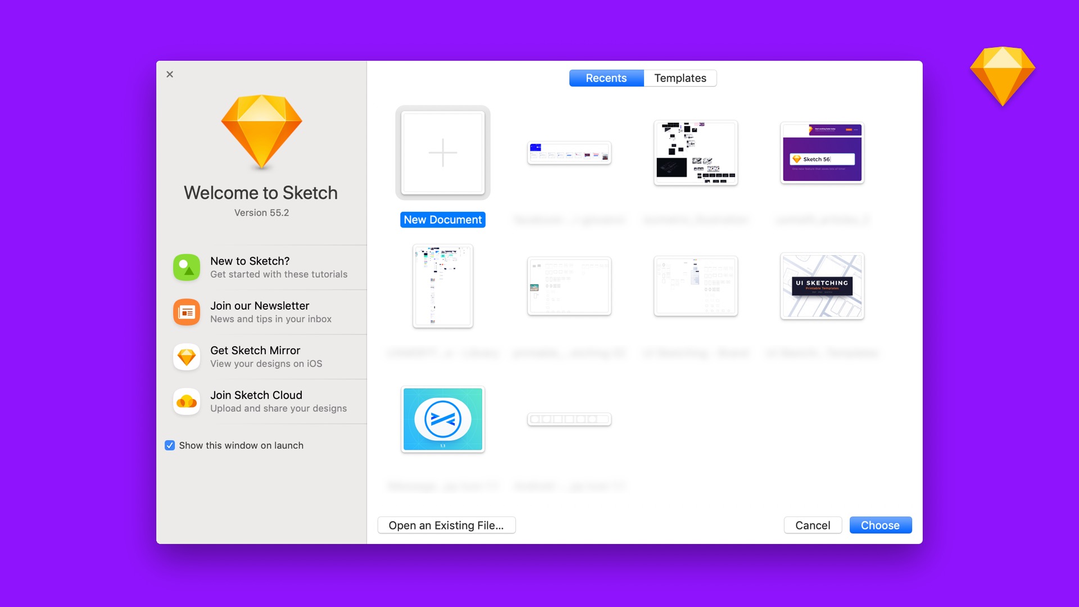Click the Join our Newsletter icon
This screenshot has width=1079, height=607.
[x=185, y=312]
